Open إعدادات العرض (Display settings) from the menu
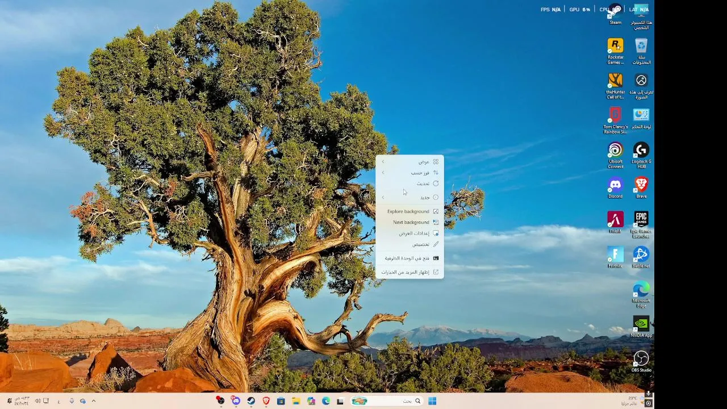Screen dimensions: 727x409 410,233
